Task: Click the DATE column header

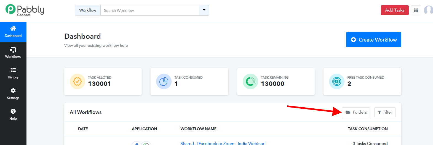Action: (83, 129)
